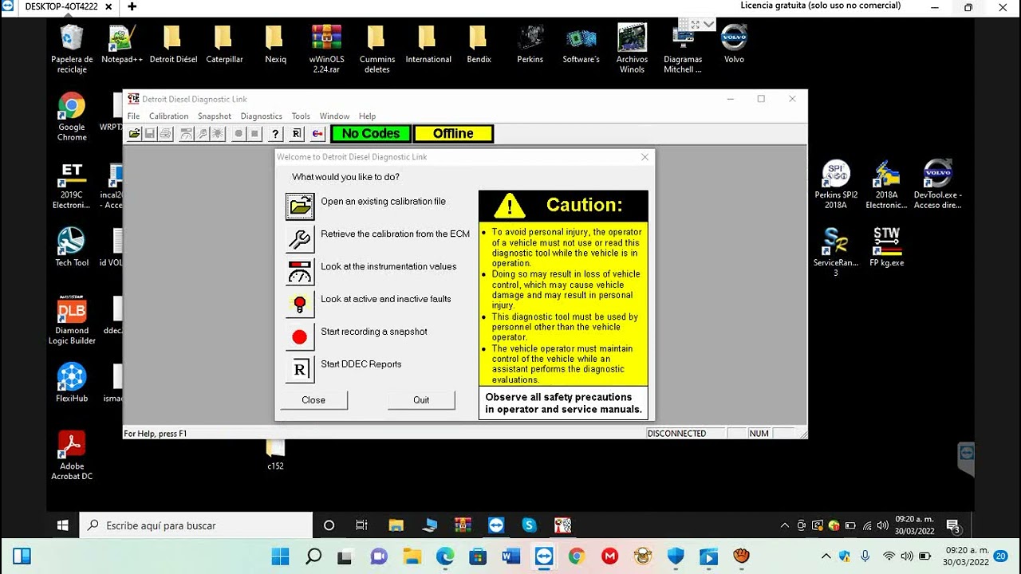The height and width of the screenshot is (574, 1021).
Task: Click the Open an existing calibration file icon
Action: pyautogui.click(x=300, y=206)
